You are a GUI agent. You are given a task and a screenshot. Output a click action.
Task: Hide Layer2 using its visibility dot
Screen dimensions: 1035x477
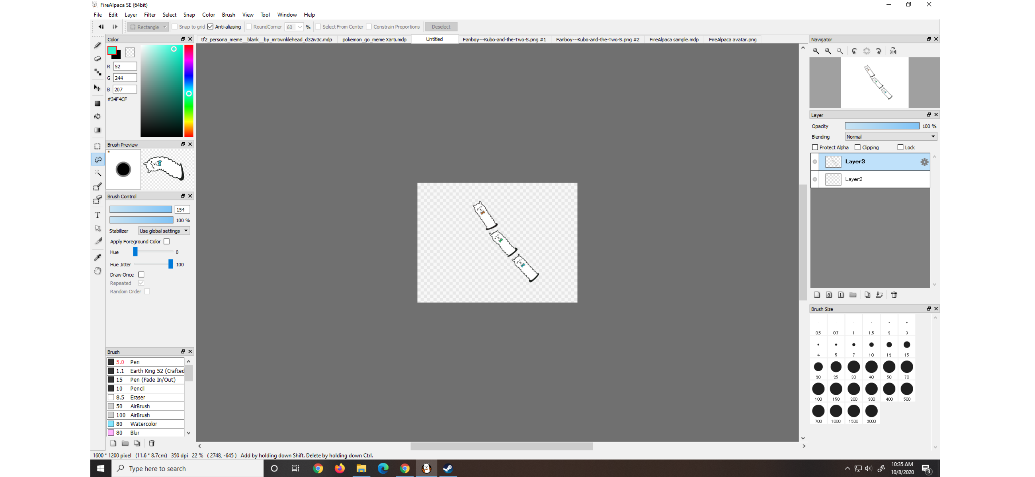(814, 179)
